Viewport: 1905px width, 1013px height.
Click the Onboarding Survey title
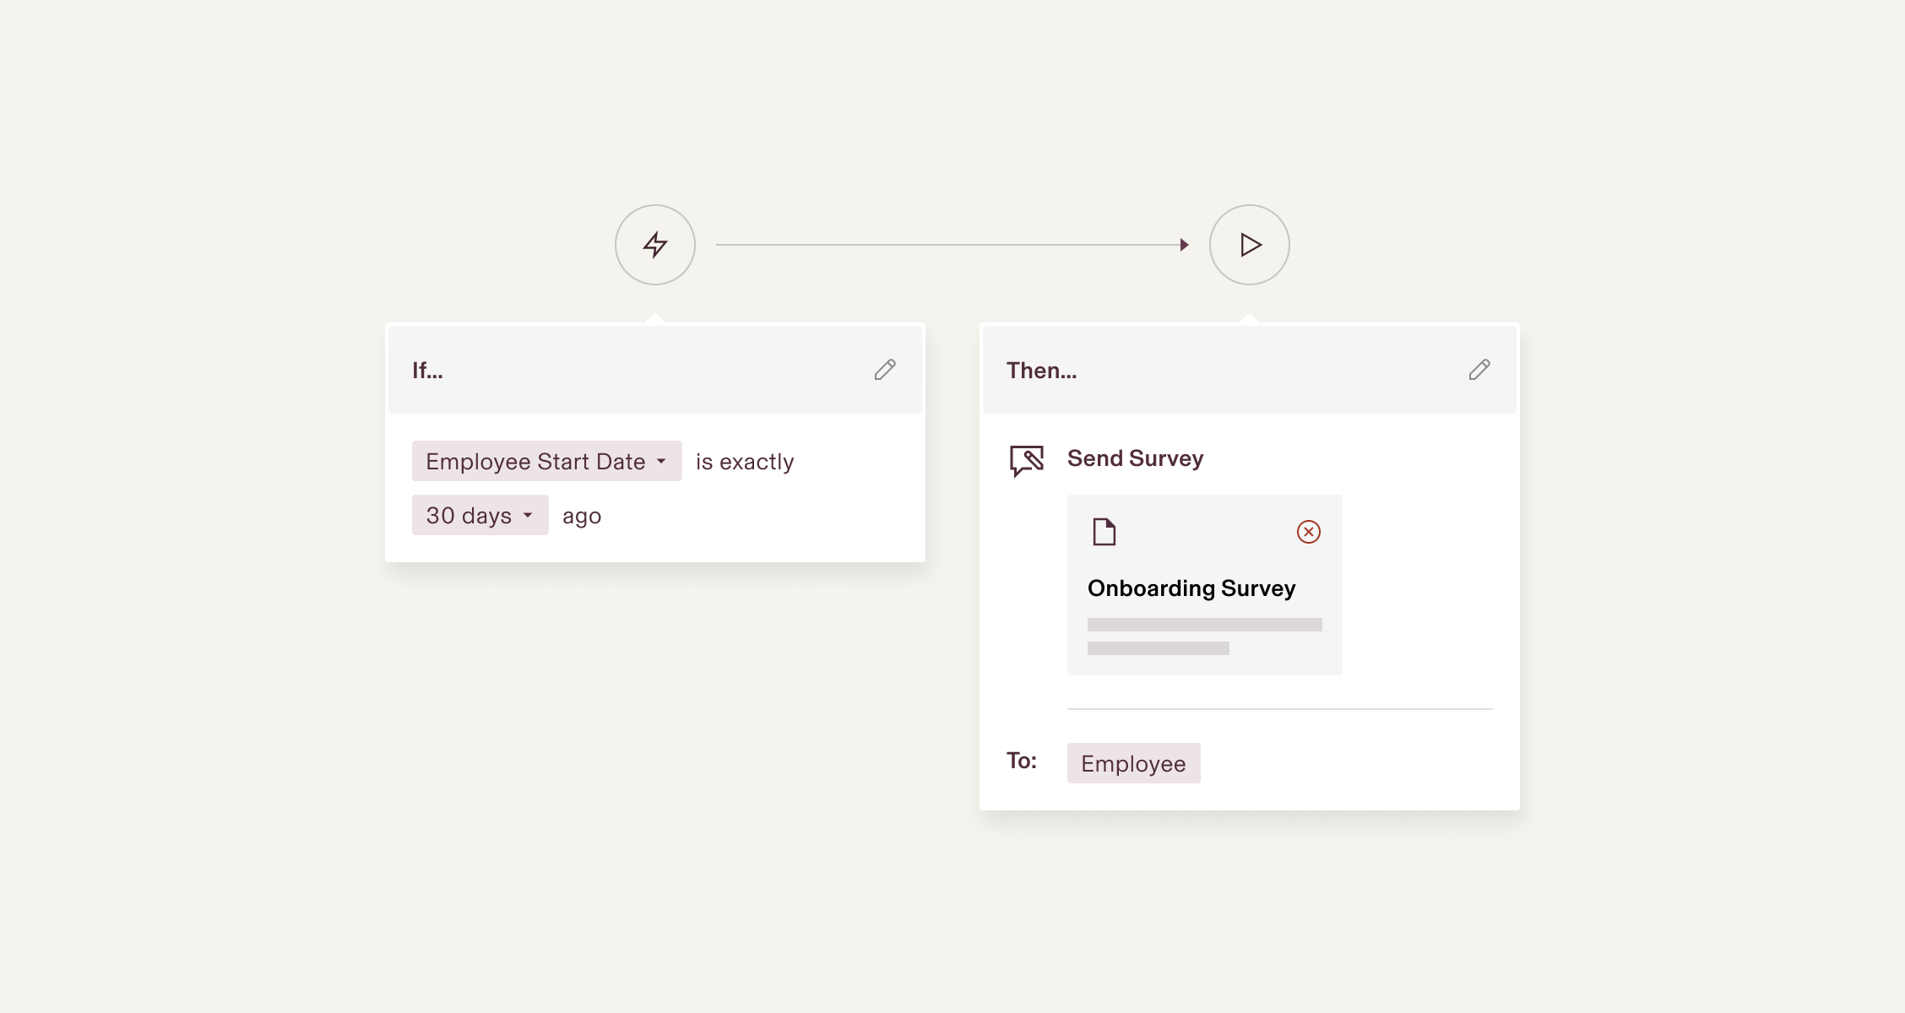[1191, 588]
